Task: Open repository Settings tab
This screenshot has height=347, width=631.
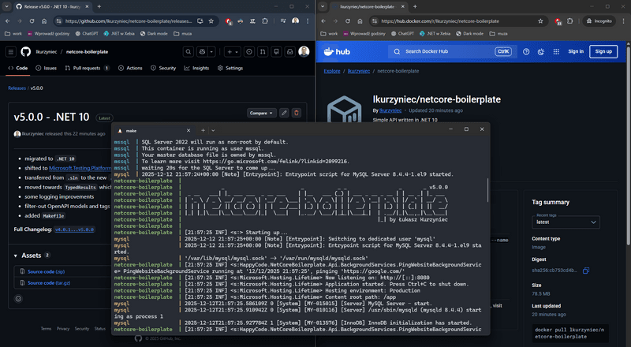Action: 230,68
